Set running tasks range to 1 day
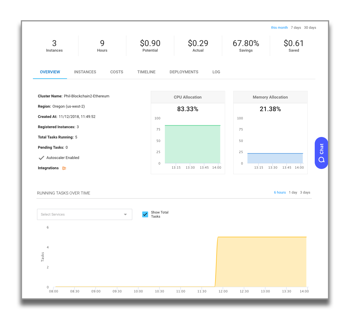 click(293, 192)
